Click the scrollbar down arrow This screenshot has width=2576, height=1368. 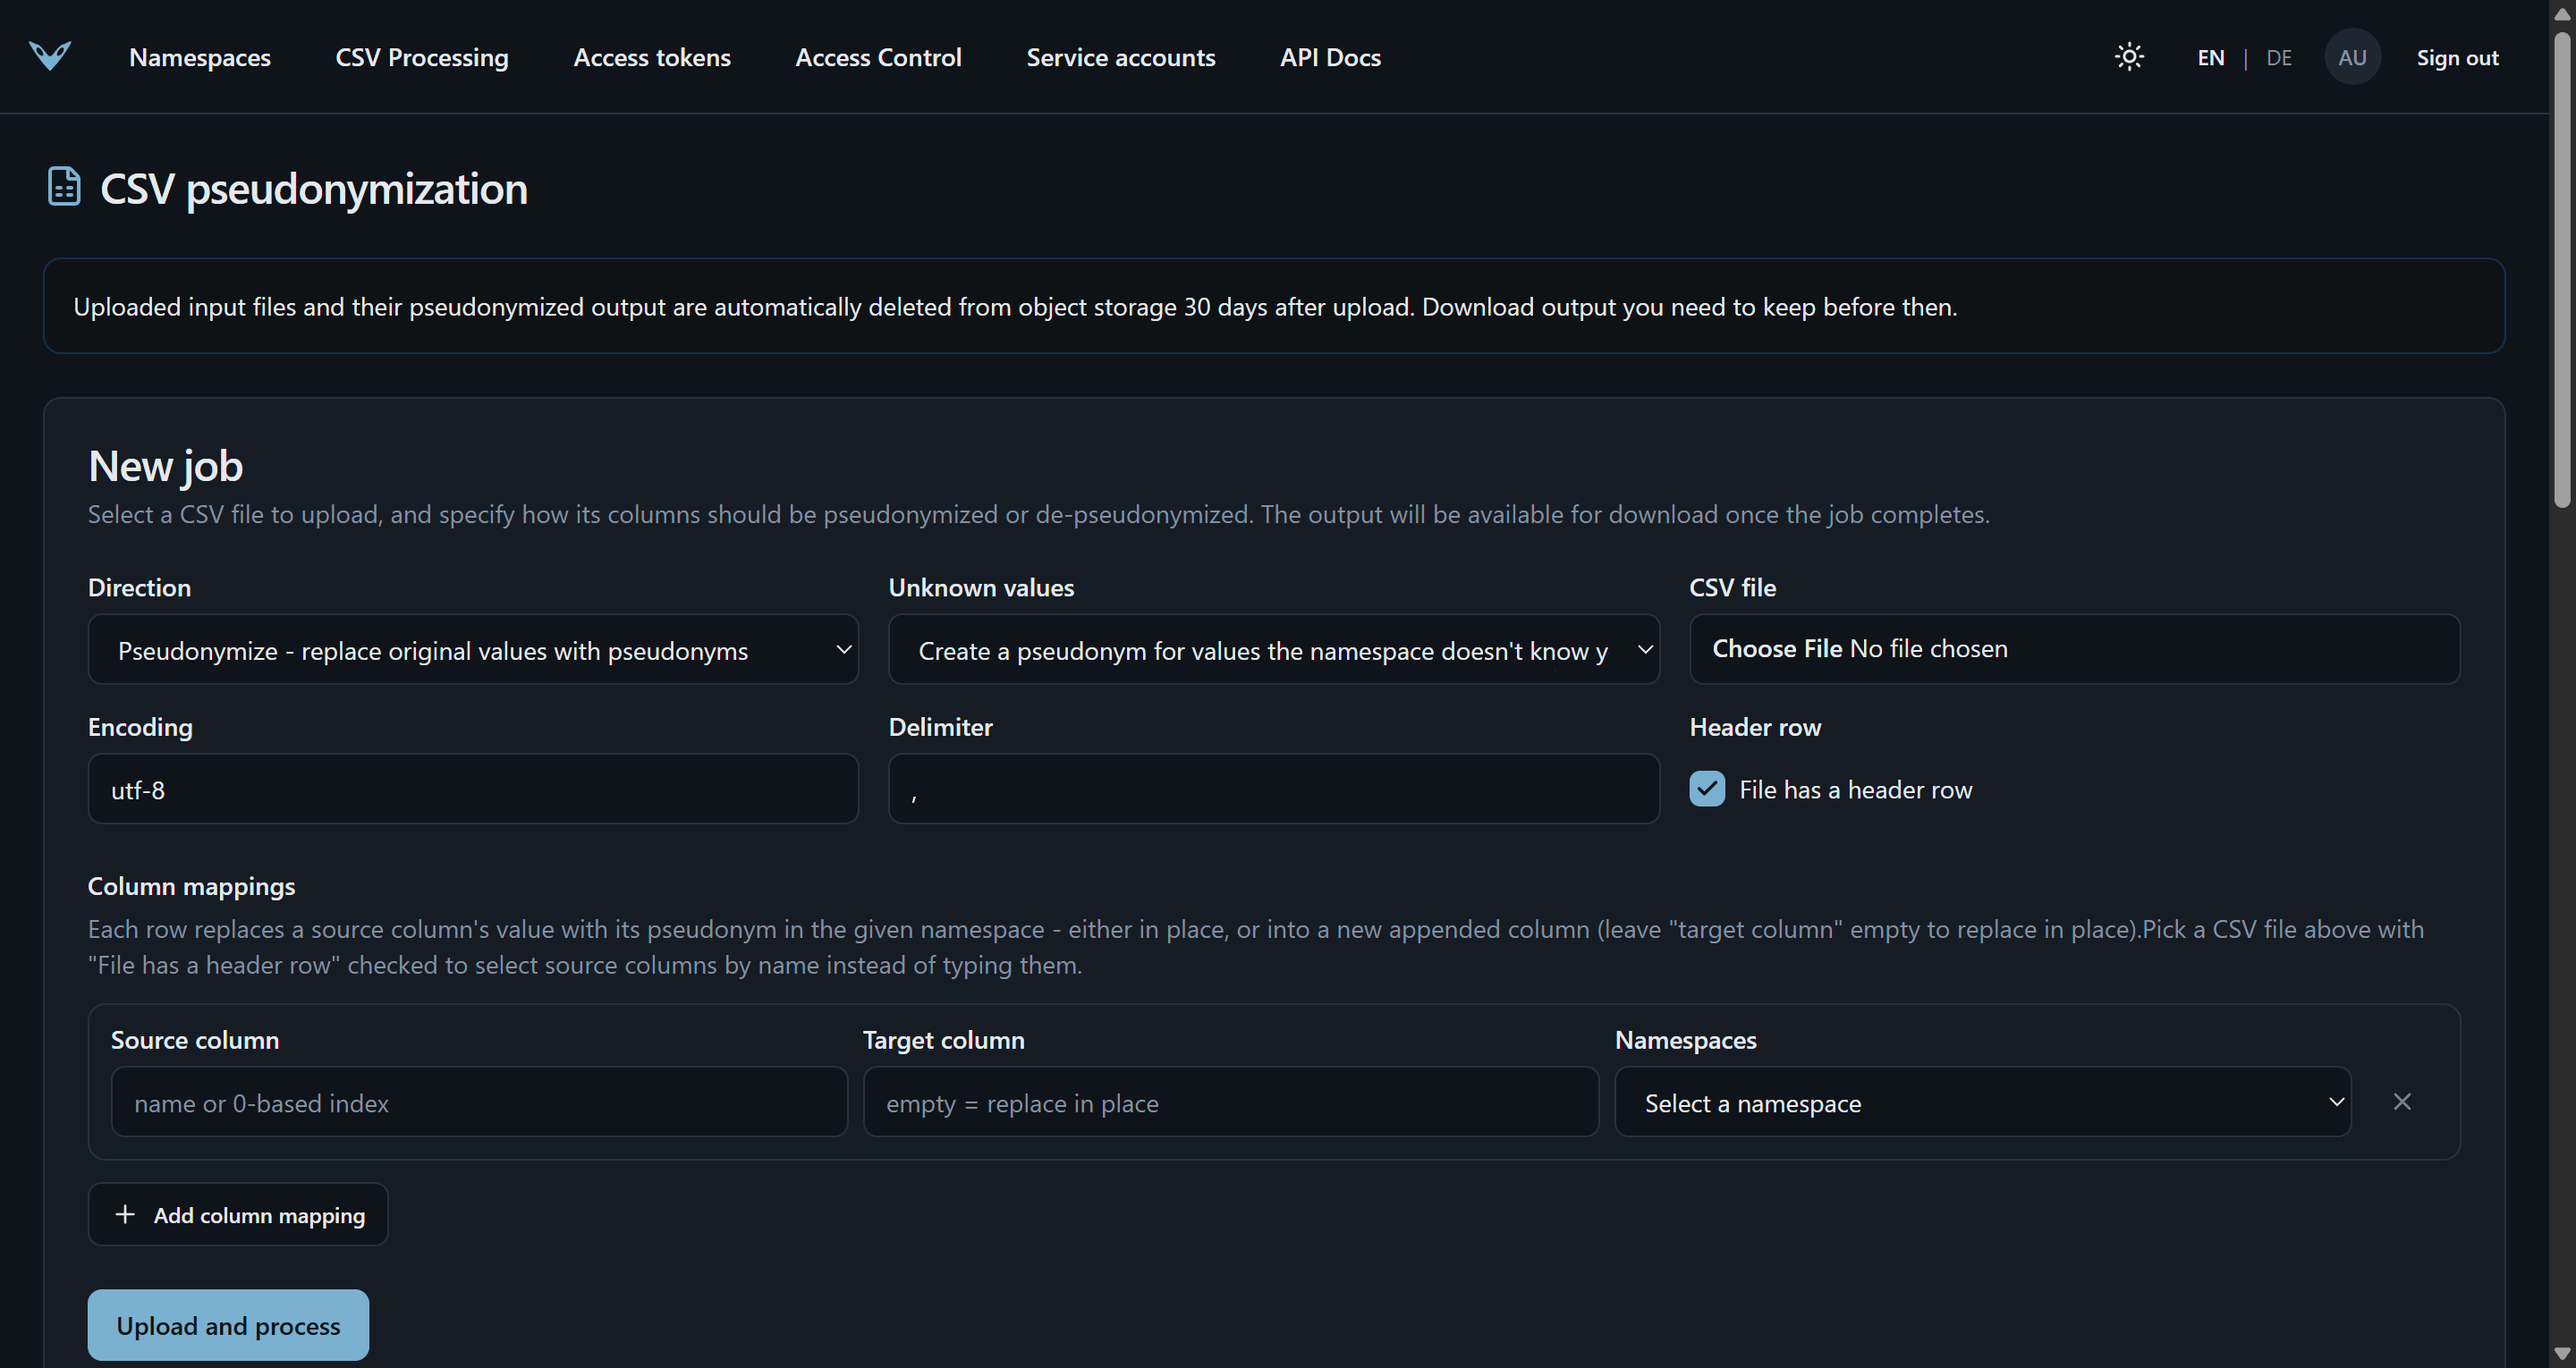tap(2562, 1354)
